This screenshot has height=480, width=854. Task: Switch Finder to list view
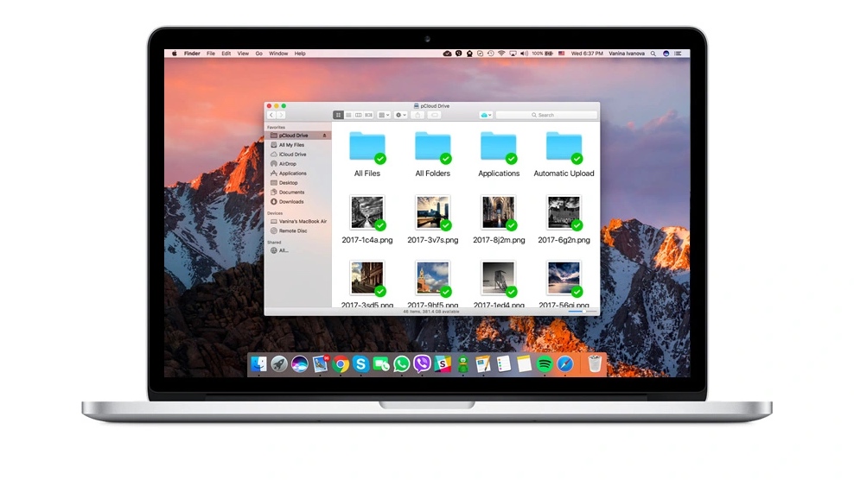coord(348,115)
